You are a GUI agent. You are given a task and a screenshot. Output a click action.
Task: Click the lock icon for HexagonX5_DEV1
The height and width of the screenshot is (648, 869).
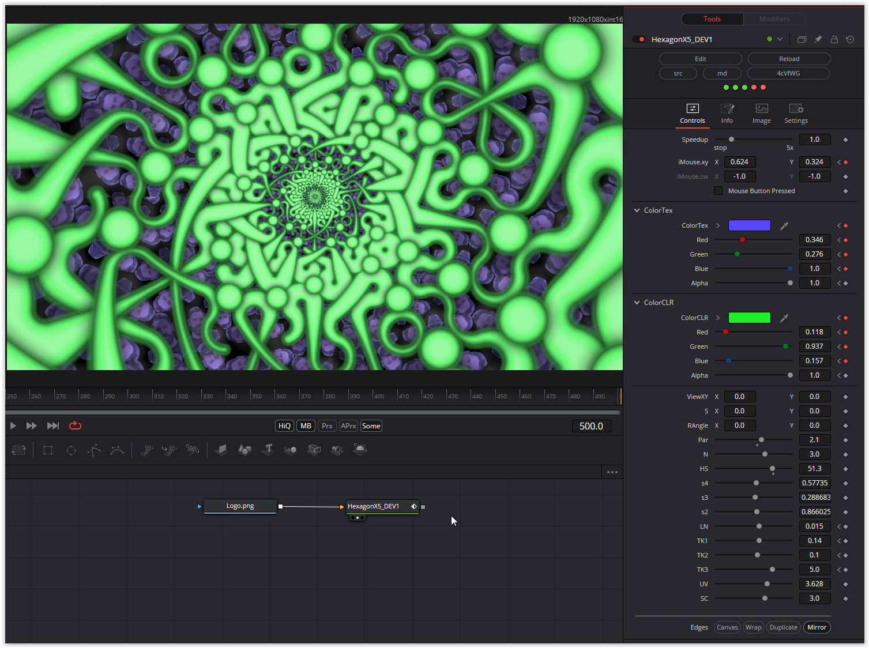coord(834,39)
